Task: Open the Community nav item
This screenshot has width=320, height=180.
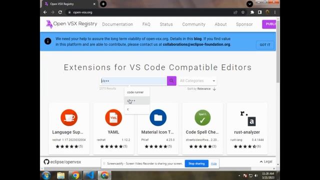Action: coord(193,24)
